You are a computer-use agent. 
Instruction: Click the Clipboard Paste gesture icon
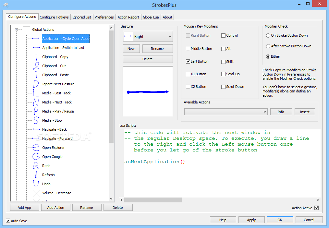[x=36, y=75]
